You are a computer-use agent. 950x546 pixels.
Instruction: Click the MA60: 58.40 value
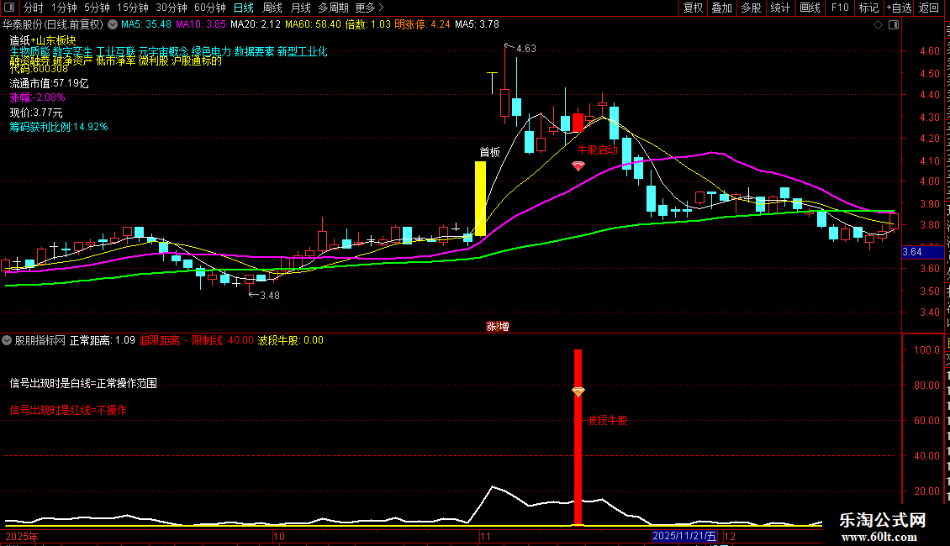point(313,25)
